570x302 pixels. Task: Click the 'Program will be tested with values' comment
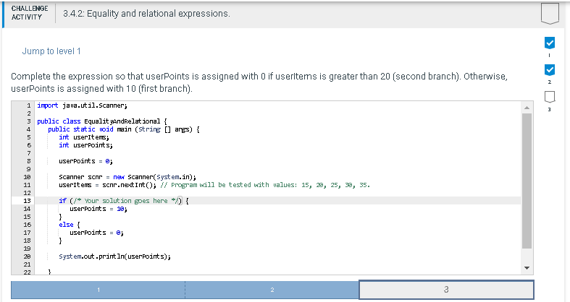265,185
